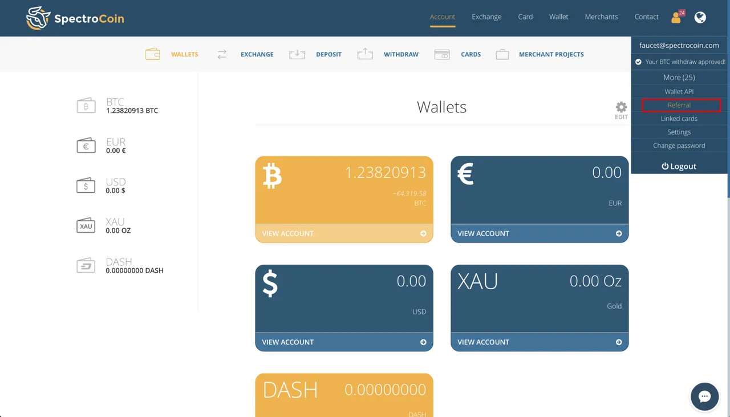Select Linked cards in dropdown
This screenshot has height=417, width=730.
click(679, 119)
